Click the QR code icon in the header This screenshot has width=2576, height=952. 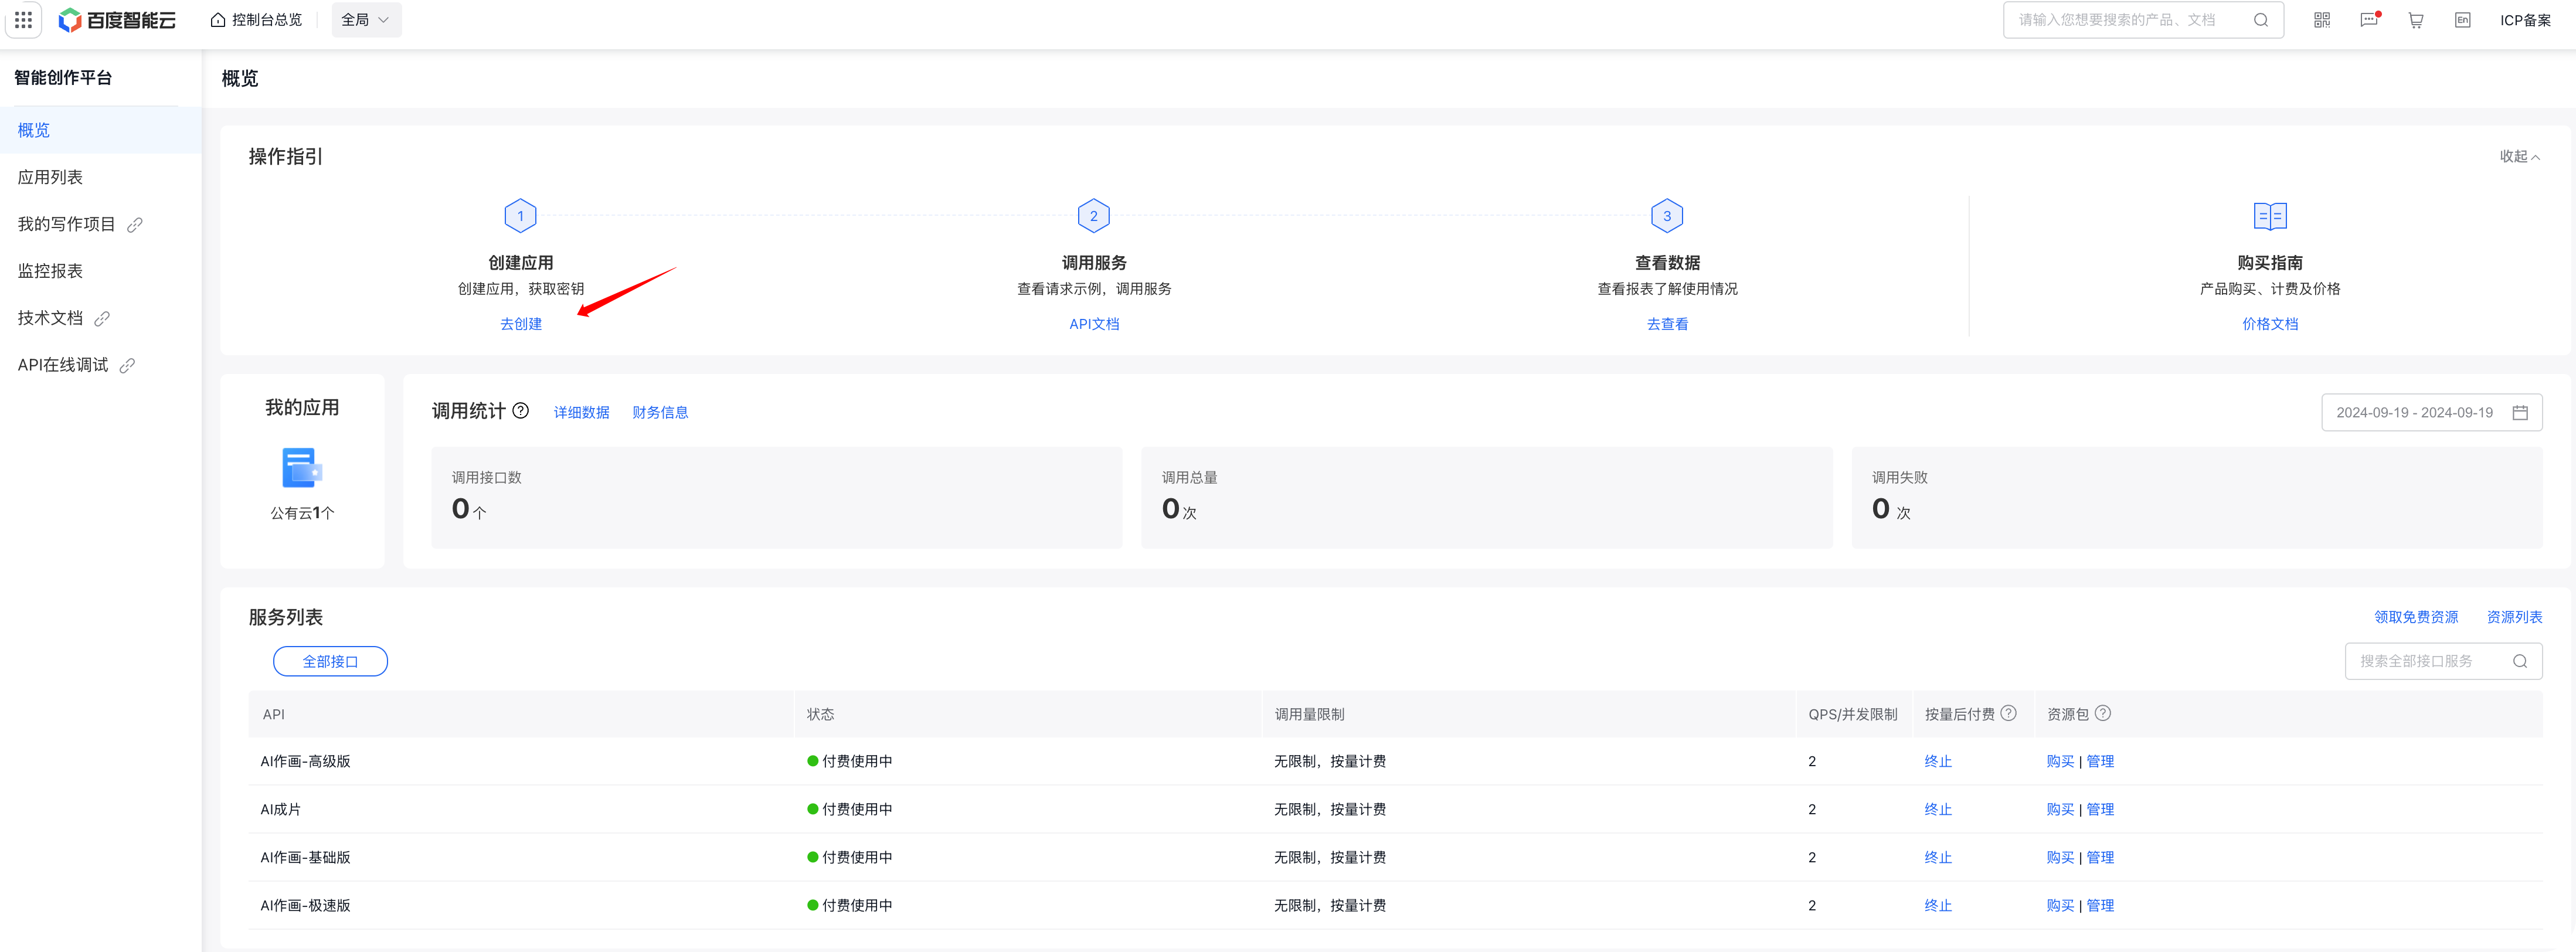2322,20
